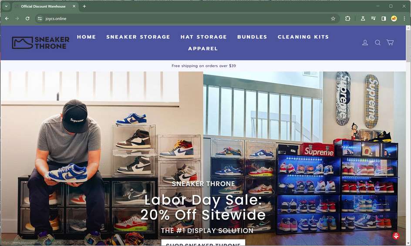Select the Apparel navigation link
The width and height of the screenshot is (411, 246).
coord(203,48)
